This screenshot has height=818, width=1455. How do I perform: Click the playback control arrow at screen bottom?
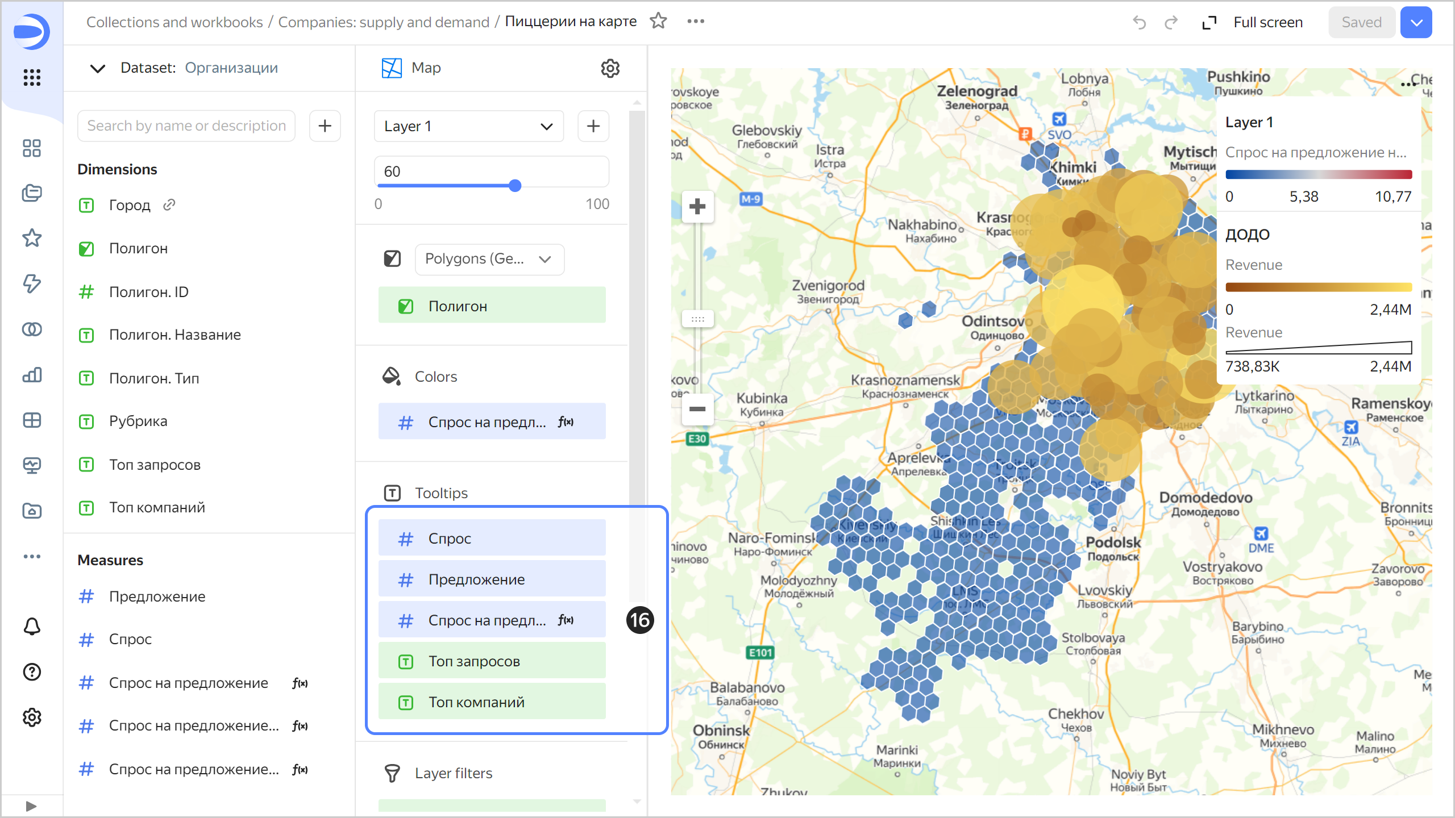[x=31, y=806]
